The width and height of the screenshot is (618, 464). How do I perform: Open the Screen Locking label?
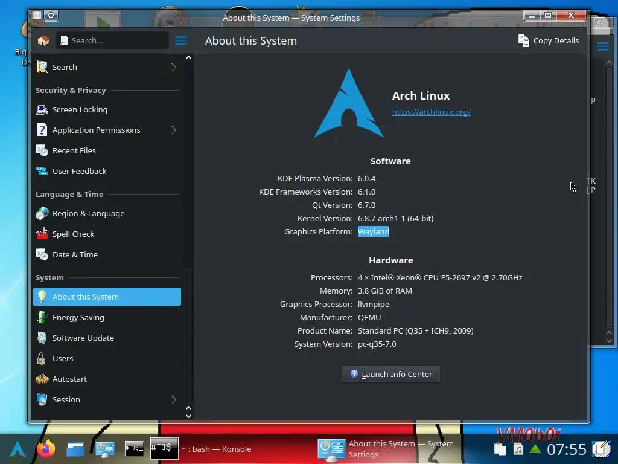[x=80, y=110]
